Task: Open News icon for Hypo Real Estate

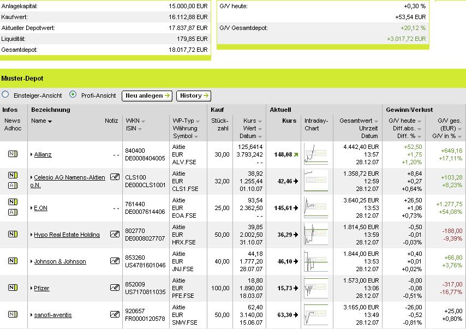Action: 13,234
